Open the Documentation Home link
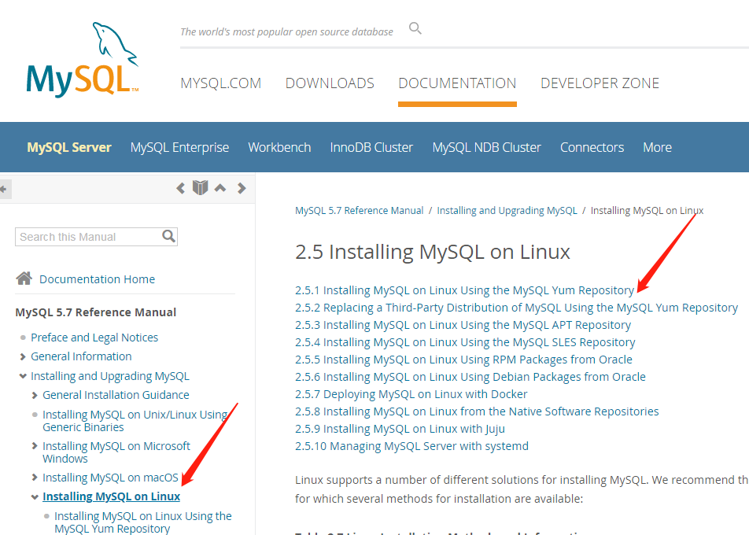 97,279
